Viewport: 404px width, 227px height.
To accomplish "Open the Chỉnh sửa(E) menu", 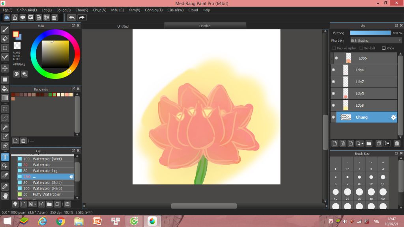I will [27, 10].
